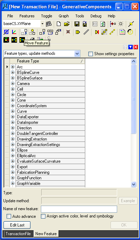Click the yellow circle with squares icon
This screenshot has width=140, height=240.
32,32
